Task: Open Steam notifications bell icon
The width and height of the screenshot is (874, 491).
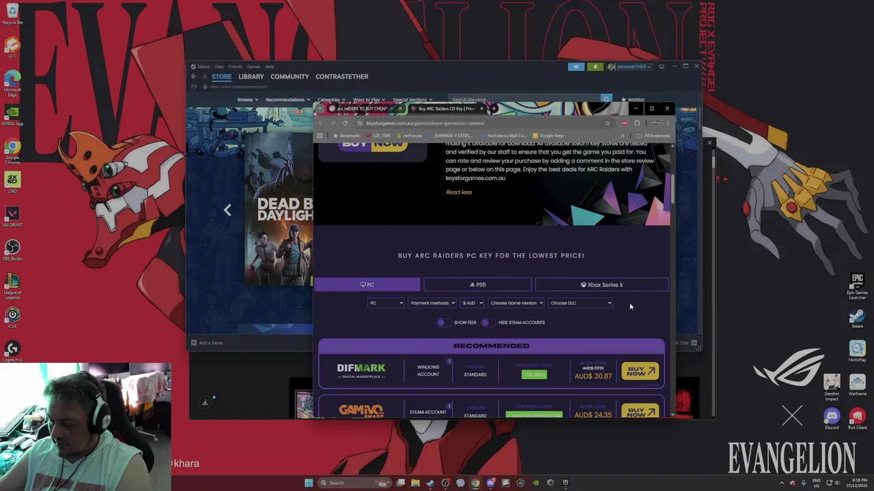Action: 595,67
